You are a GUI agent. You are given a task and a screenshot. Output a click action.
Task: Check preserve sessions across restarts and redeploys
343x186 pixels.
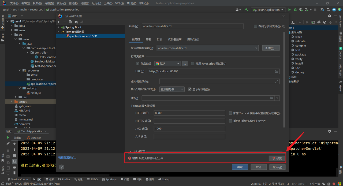click(230, 121)
